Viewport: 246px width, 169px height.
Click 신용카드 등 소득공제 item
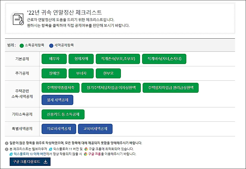pyautogui.click(x=63, y=114)
